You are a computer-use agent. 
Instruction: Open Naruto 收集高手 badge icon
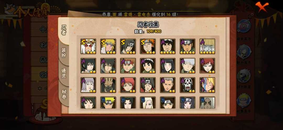coord(244,100)
